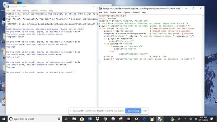The width and height of the screenshot is (217, 122).
Task: Open Microsoft Store from the taskbar
Action: [82, 119]
